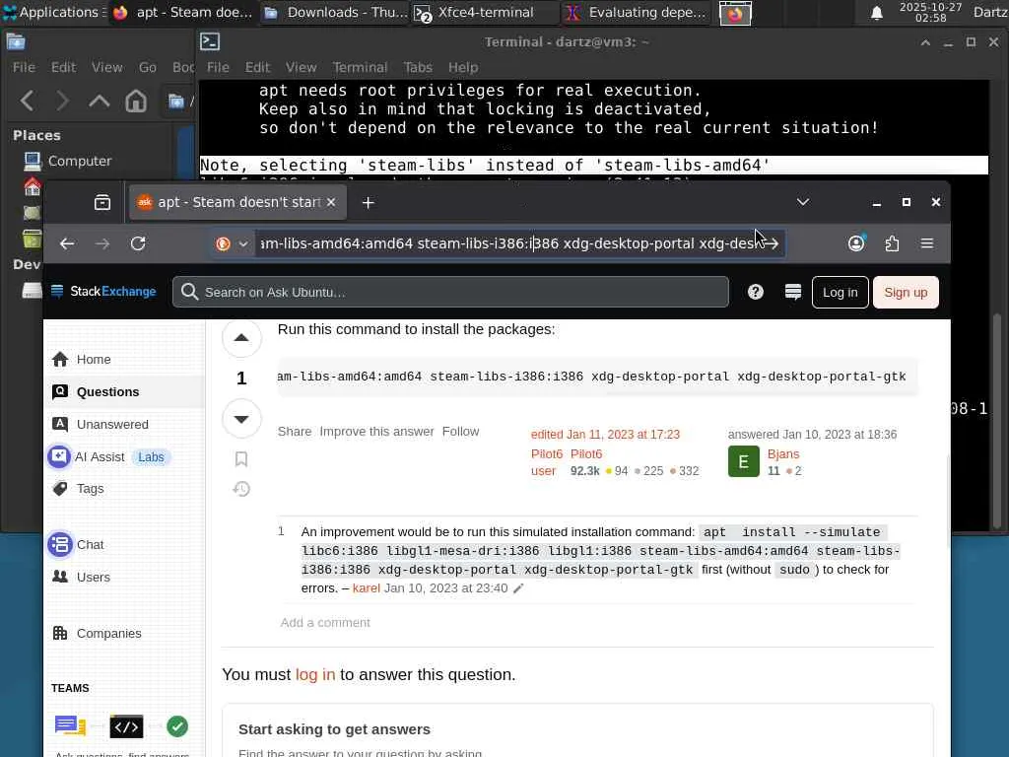Go forward in Firefox

point(102,243)
